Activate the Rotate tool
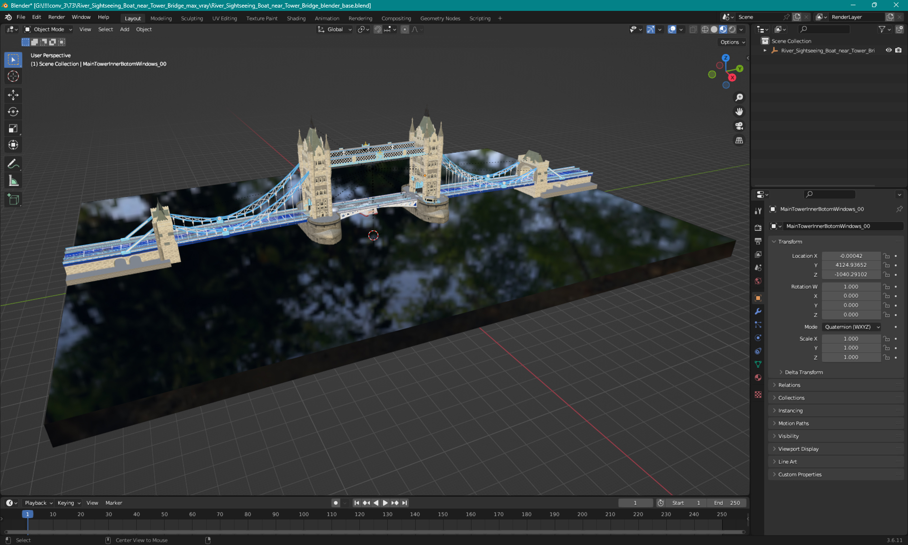This screenshot has width=908, height=545. click(13, 112)
